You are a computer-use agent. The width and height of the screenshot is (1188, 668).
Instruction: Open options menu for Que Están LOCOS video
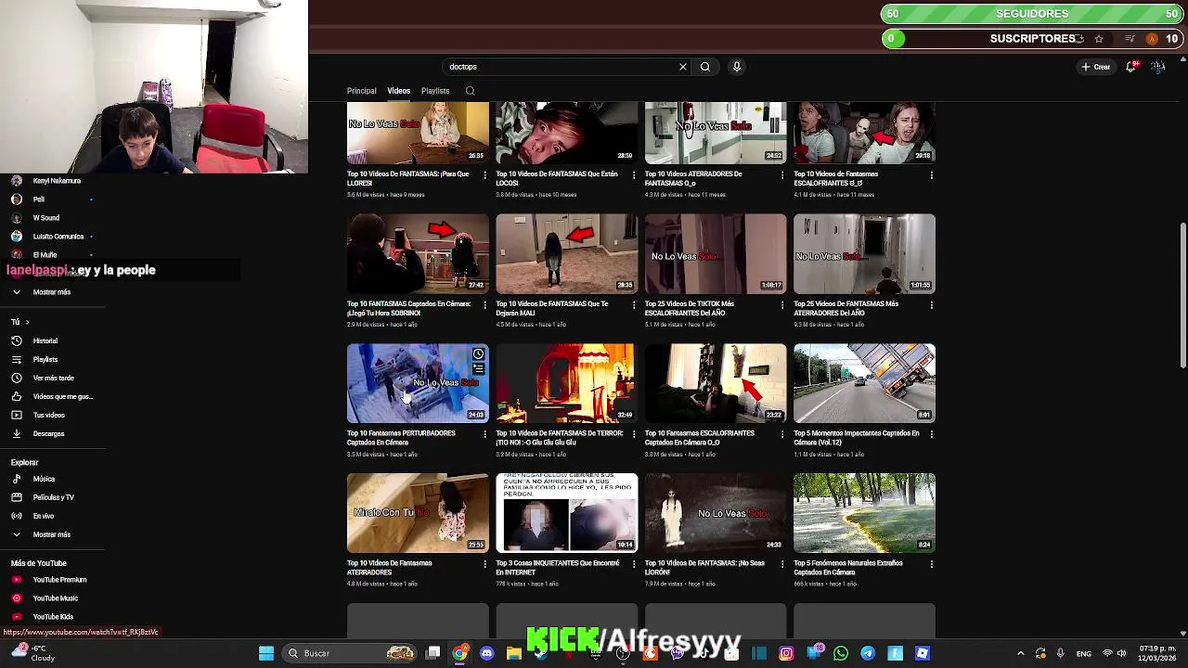634,174
